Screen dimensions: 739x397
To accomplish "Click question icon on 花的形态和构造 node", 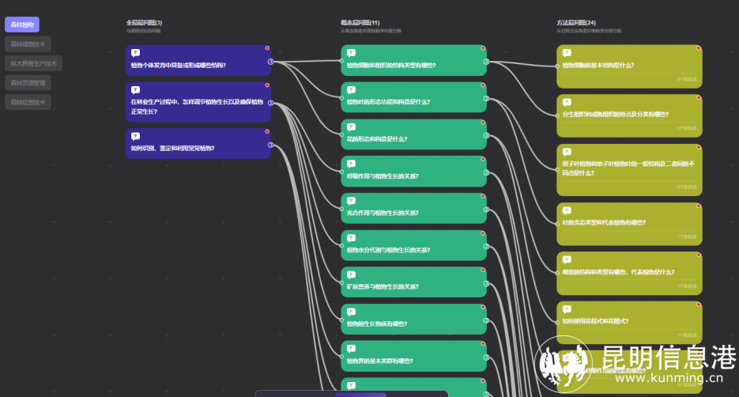I will click(351, 127).
